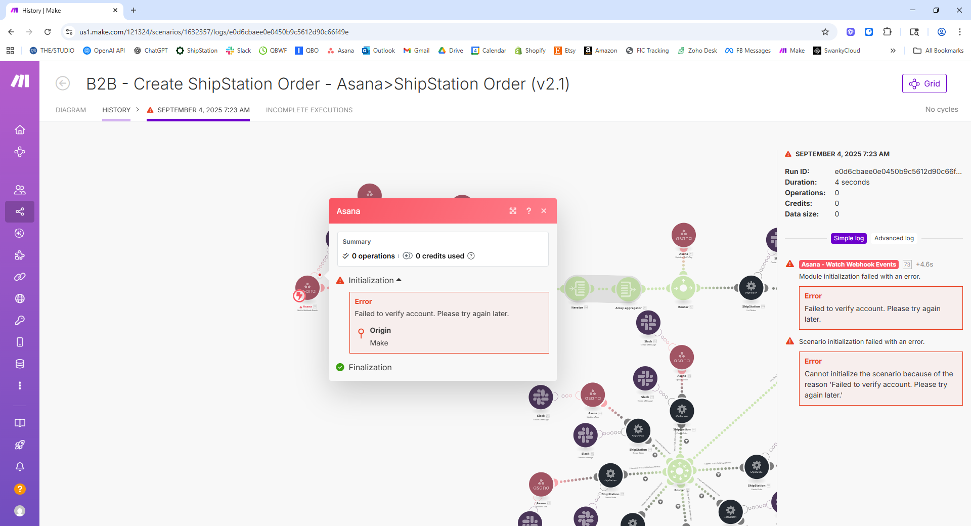Expand the More menu in the left sidebar
The image size is (971, 526).
tap(20, 385)
